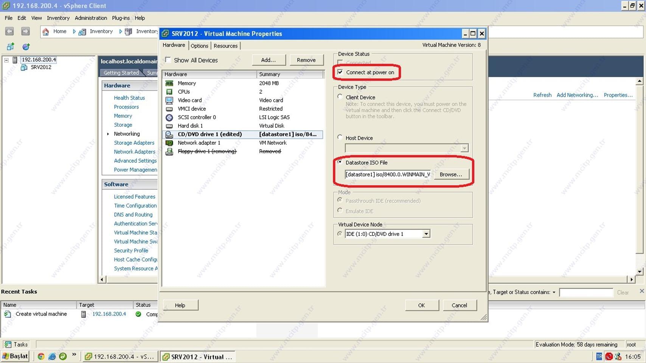Select the VMCI device icon
The width and height of the screenshot is (646, 363).
[x=169, y=109]
